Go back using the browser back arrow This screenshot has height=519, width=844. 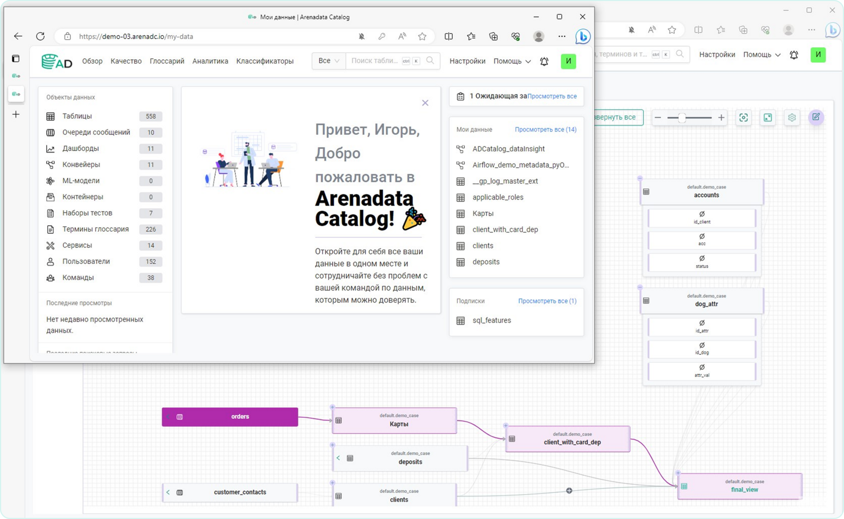[18, 36]
